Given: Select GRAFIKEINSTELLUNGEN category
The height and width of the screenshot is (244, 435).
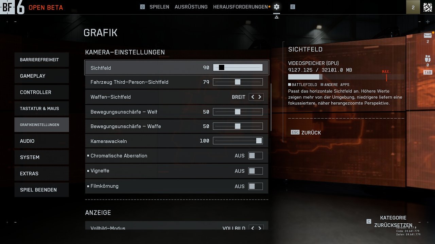Looking at the screenshot, I should (x=41, y=125).
